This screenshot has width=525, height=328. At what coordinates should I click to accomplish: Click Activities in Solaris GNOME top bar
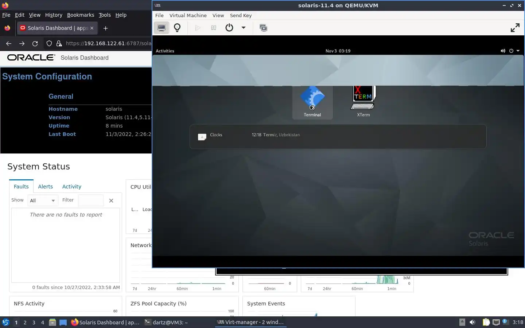pos(165,51)
